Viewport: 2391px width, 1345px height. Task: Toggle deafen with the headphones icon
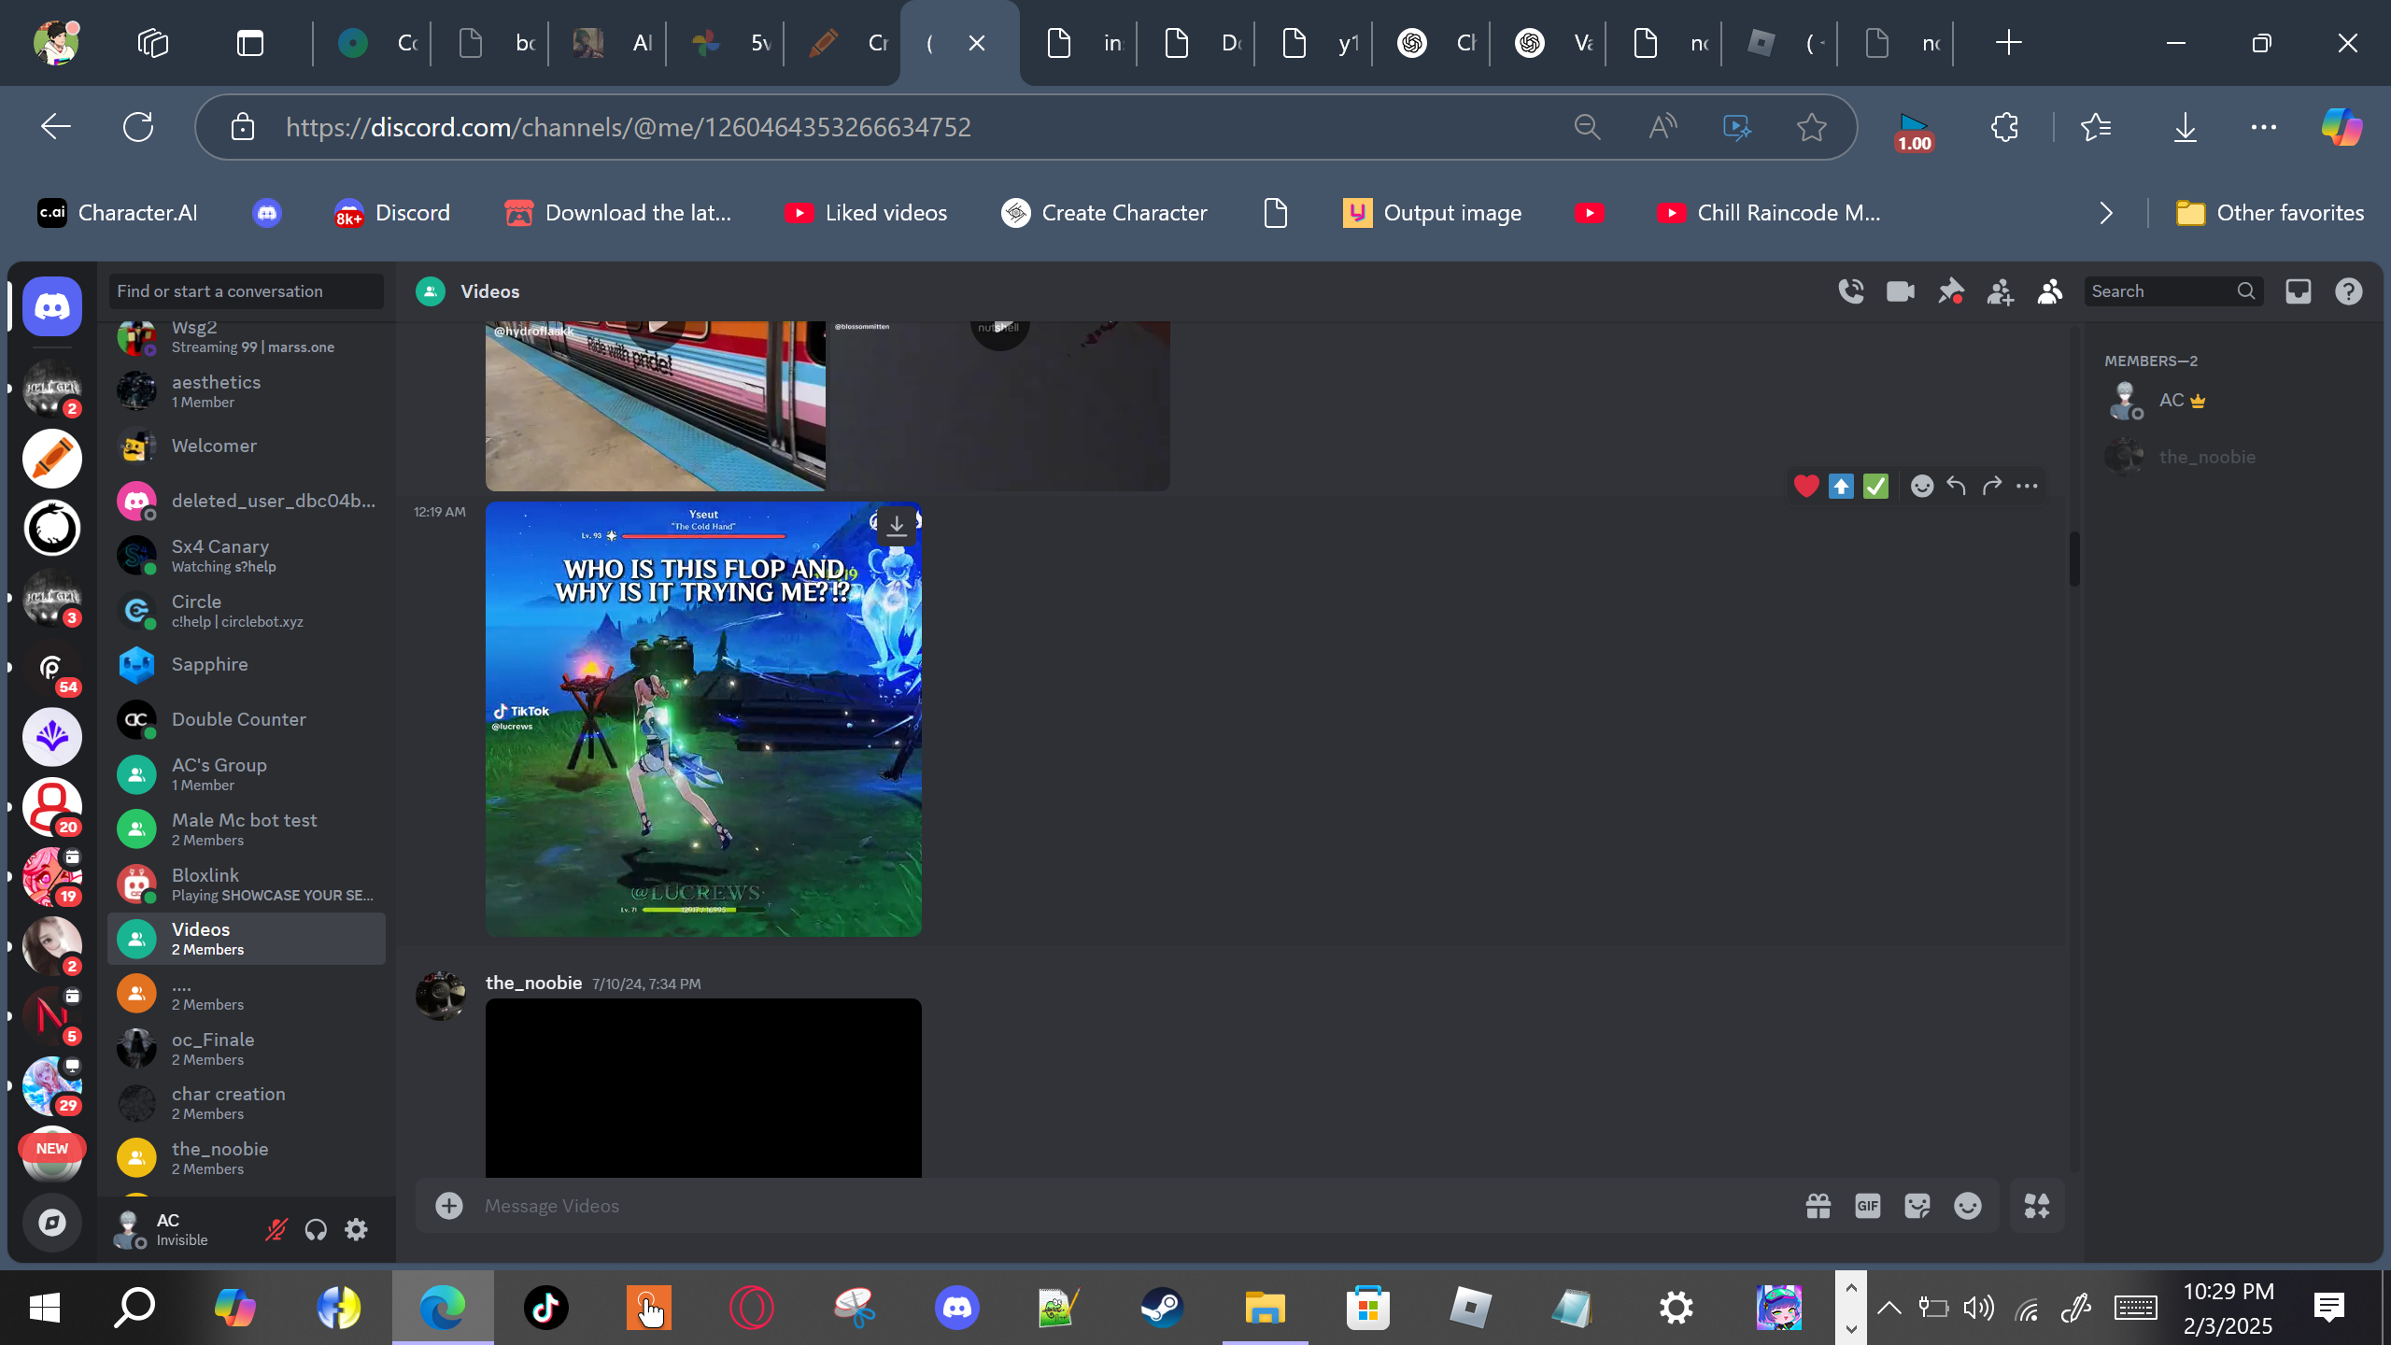click(316, 1229)
